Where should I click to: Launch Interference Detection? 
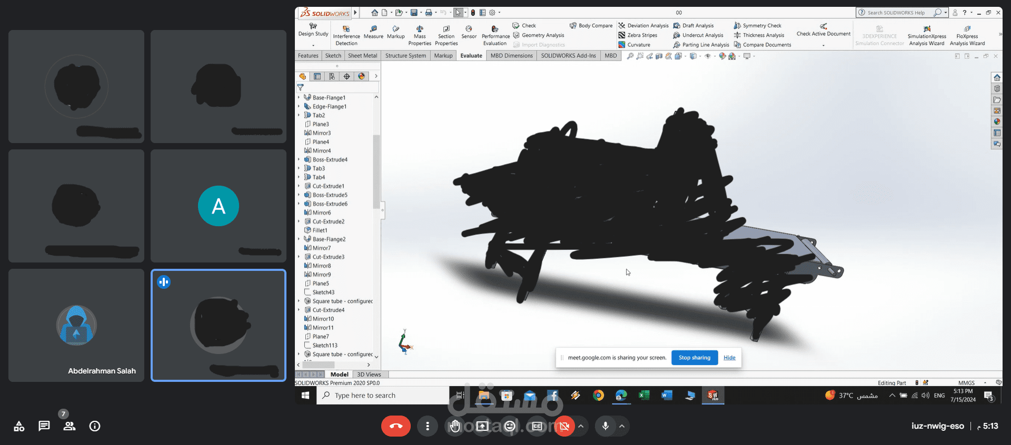click(346, 35)
